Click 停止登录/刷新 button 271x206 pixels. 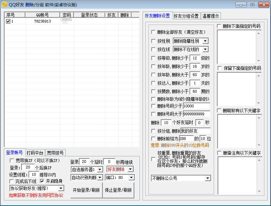point(118,190)
